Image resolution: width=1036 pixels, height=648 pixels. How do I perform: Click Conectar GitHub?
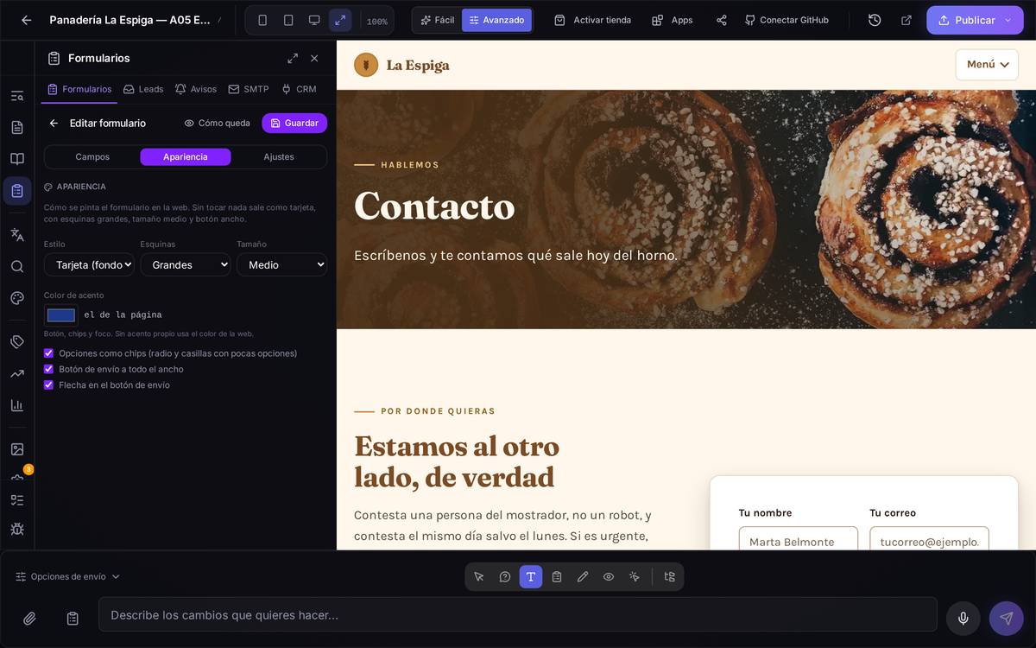(x=786, y=20)
